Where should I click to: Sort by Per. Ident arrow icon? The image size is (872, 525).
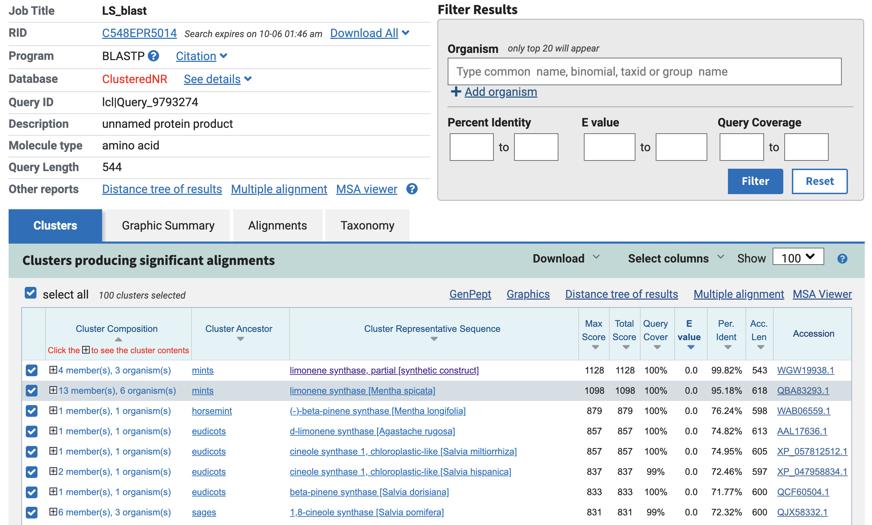coord(728,347)
